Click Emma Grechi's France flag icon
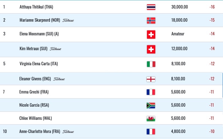Viewport: 223px width, 139px height. tap(151, 92)
